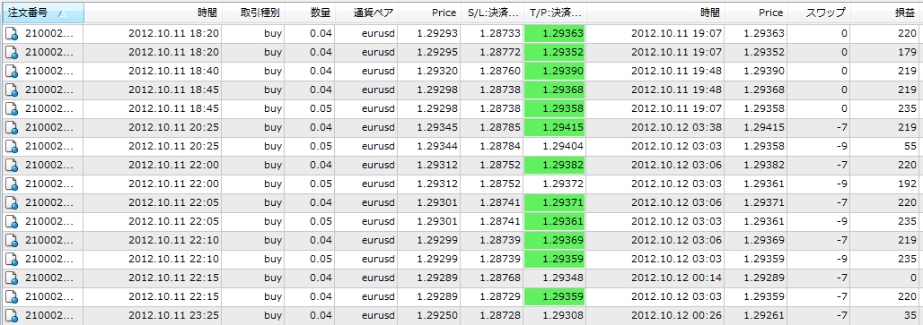Screen dimensions: 923x325
Task: Click order icon in row with entry price 1.29295
Action: pyautogui.click(x=12, y=53)
